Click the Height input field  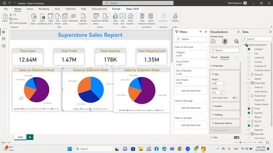coord(218,83)
